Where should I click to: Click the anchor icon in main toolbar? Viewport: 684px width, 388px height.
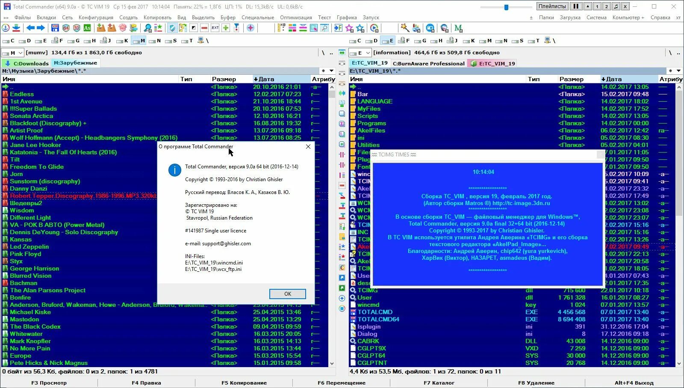[6, 28]
